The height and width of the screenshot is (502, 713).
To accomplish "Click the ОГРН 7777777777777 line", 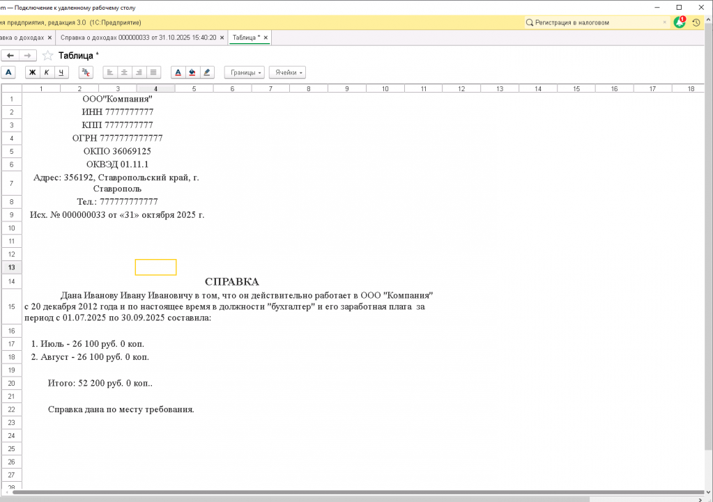I will click(117, 138).
